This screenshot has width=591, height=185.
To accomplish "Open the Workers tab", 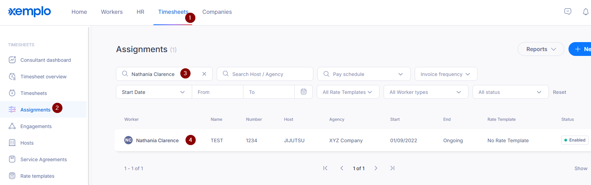I will tap(111, 12).
